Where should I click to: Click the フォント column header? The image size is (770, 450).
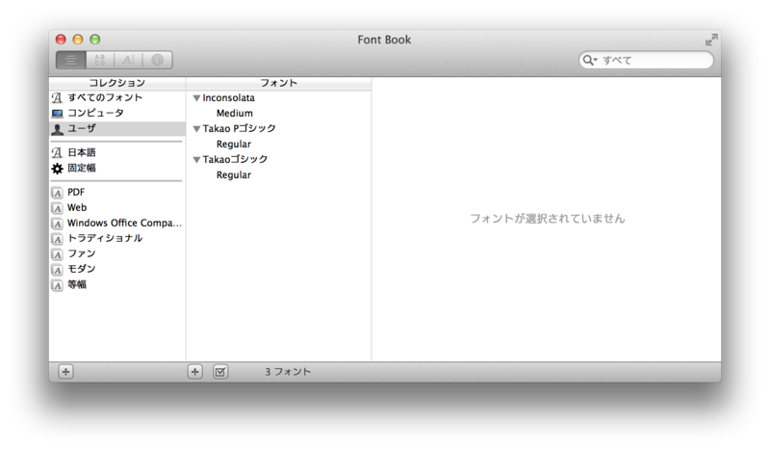coord(279,83)
